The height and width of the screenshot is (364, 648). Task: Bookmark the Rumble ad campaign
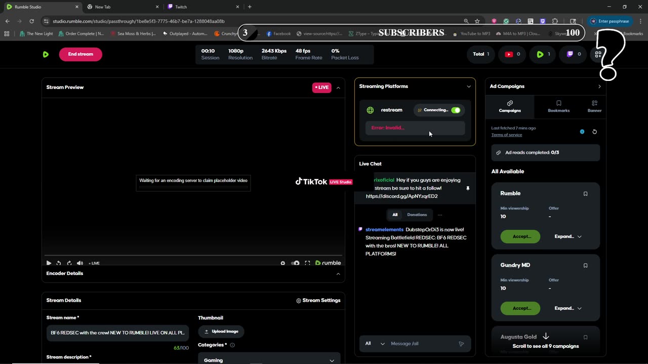pyautogui.click(x=586, y=194)
